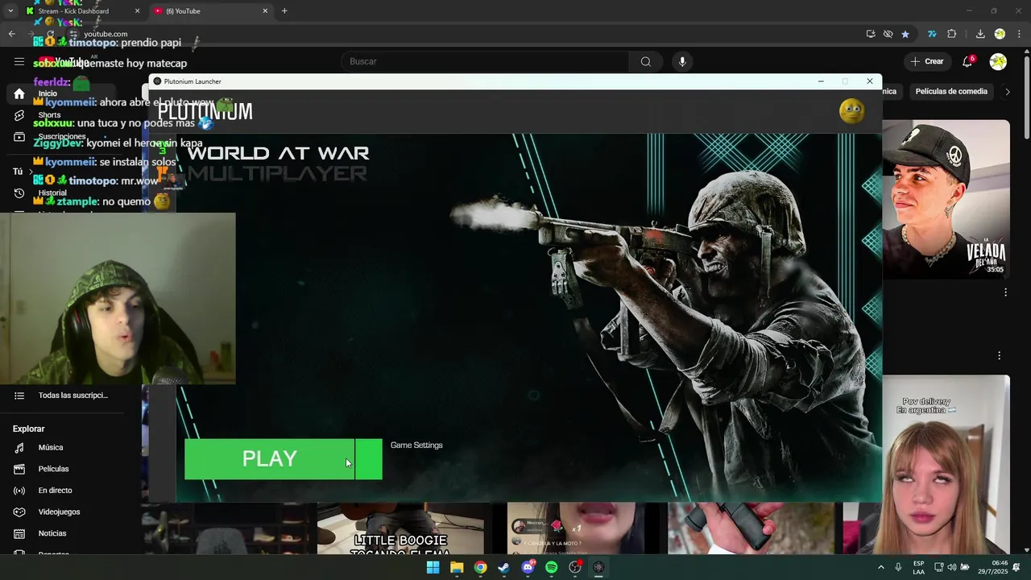Open Spotify from the taskbar

552,568
